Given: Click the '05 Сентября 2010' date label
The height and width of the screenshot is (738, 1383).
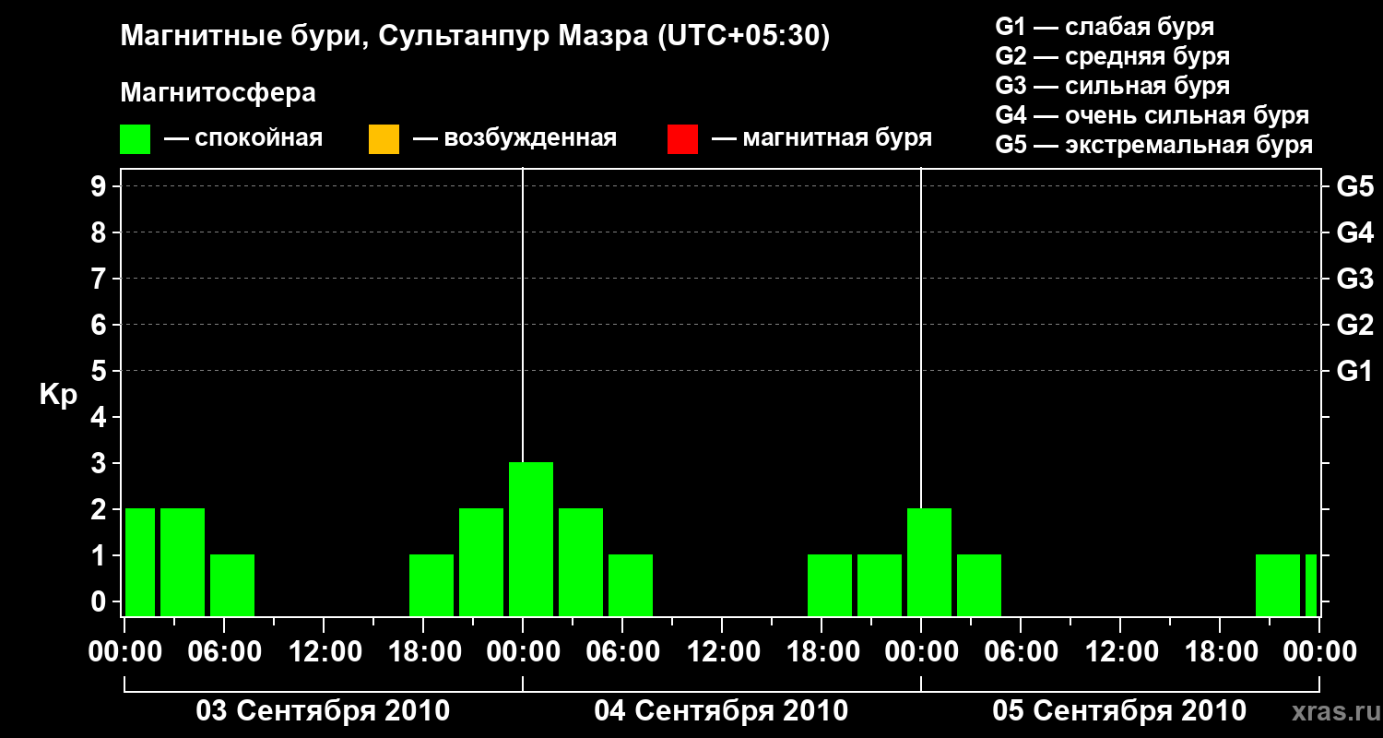Looking at the screenshot, I should coord(1119,711).
